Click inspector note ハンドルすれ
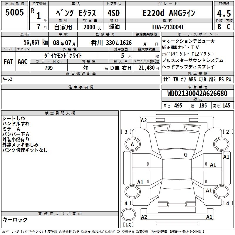235x235 pixels. (x=16, y=124)
